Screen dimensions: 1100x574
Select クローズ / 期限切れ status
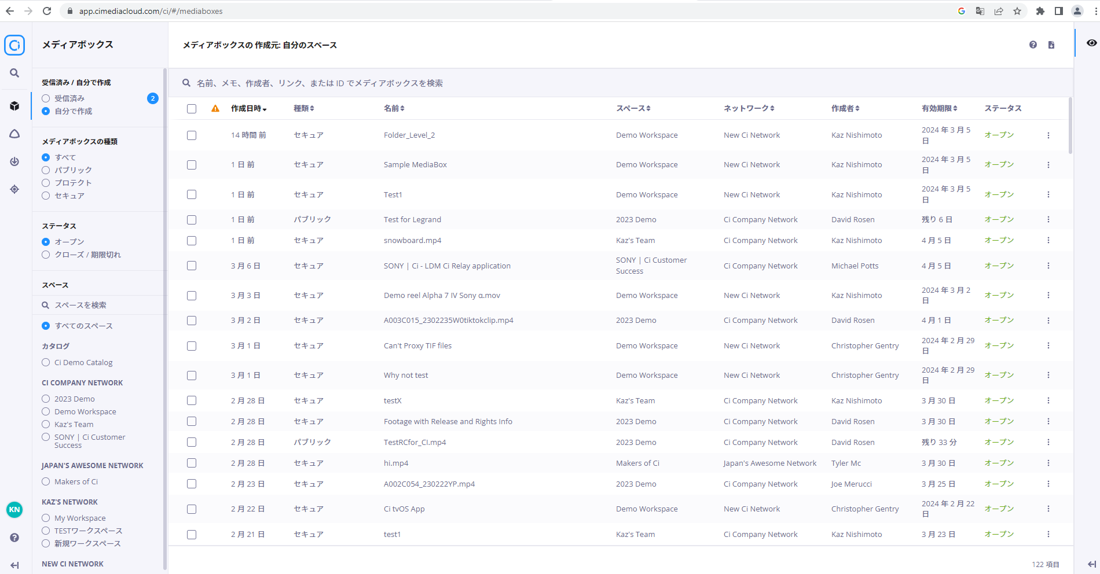coord(46,255)
